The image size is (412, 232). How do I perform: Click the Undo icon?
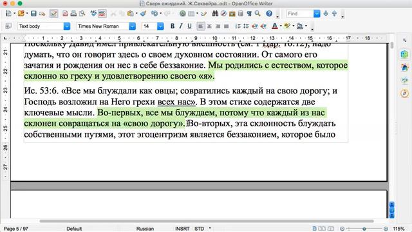click(154, 14)
